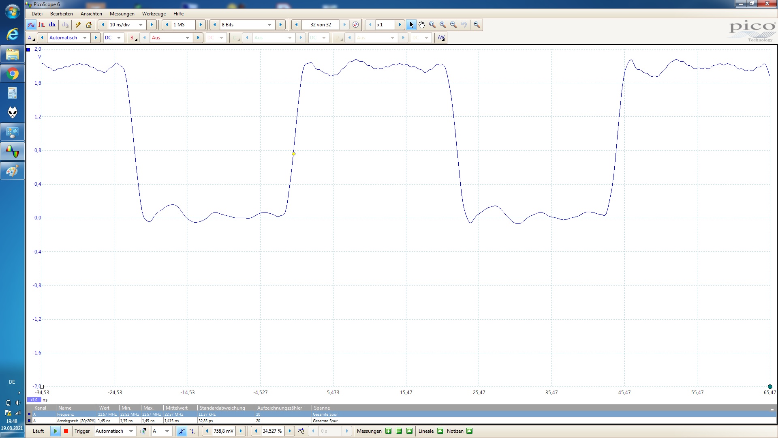Switch to oscilloscope mode view
Image resolution: width=778 pixels, height=438 pixels.
click(31, 25)
